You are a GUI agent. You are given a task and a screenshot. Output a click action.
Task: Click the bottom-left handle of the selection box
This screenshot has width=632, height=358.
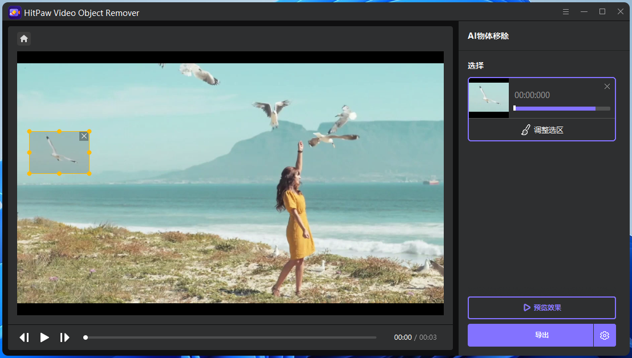[x=30, y=173]
